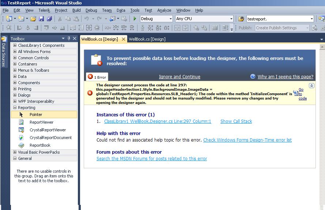This screenshot has width=325, height=210.
Task: Open the Build menu
Action: [x=76, y=10]
